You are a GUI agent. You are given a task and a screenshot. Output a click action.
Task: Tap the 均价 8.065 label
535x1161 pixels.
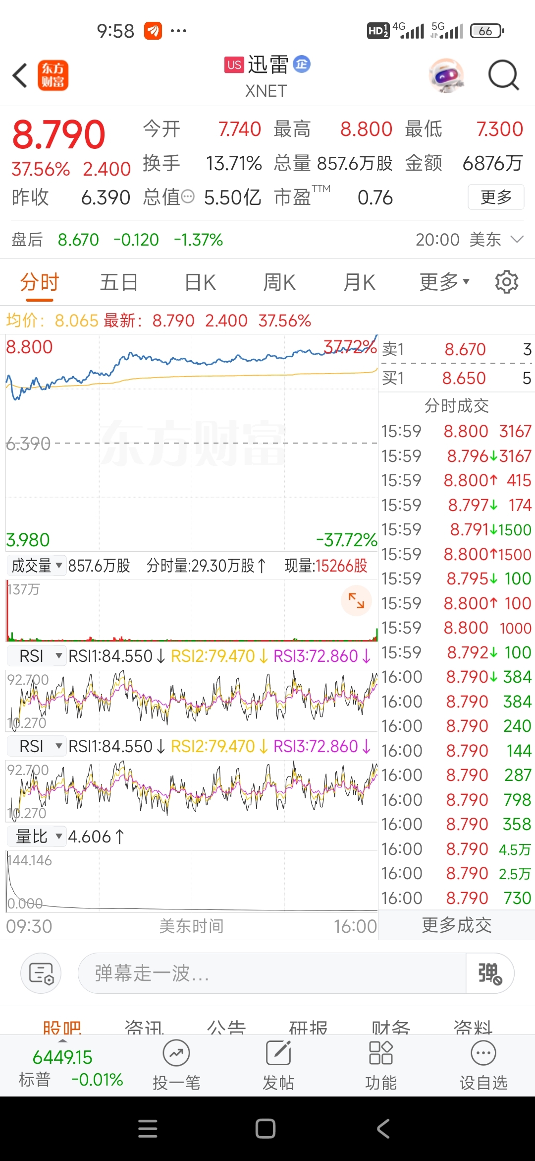point(52,321)
